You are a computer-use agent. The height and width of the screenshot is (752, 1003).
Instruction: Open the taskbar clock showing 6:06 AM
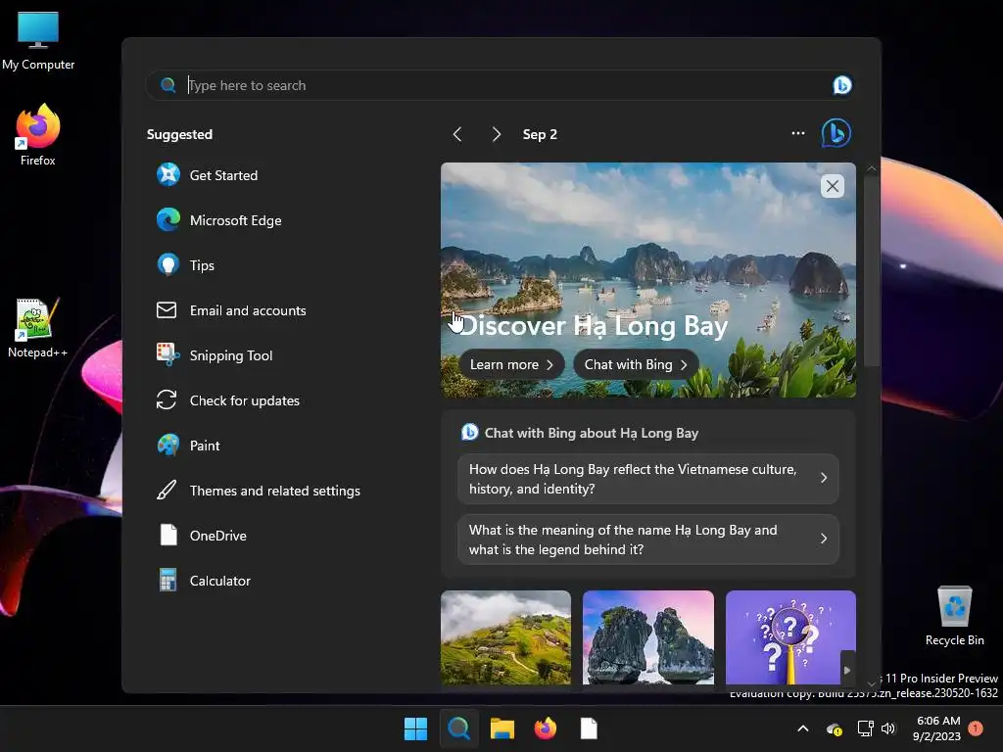pyautogui.click(x=937, y=728)
